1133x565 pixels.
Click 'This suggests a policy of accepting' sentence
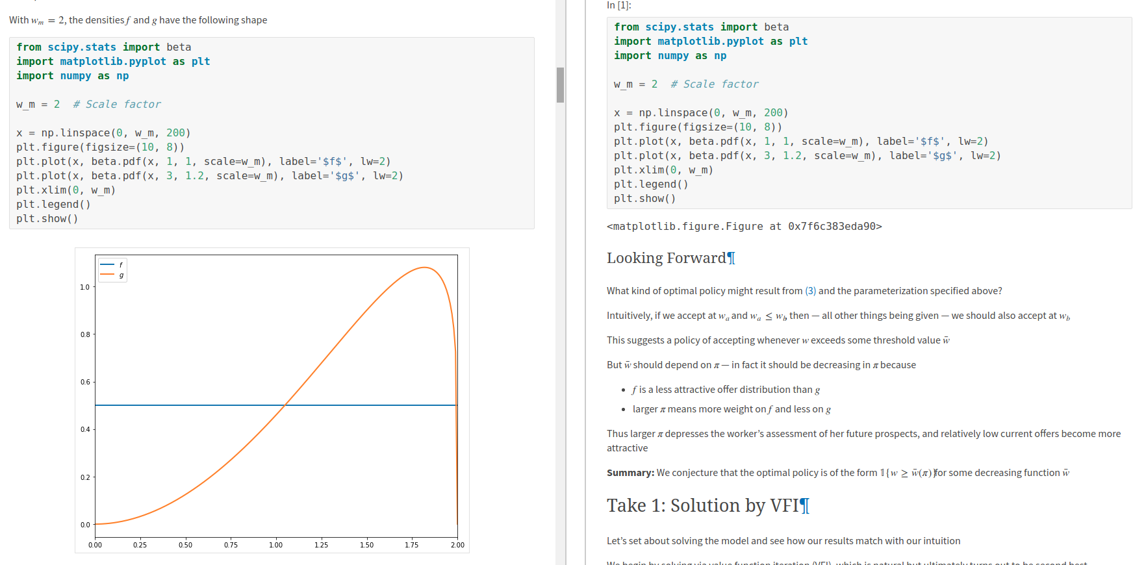pos(778,340)
